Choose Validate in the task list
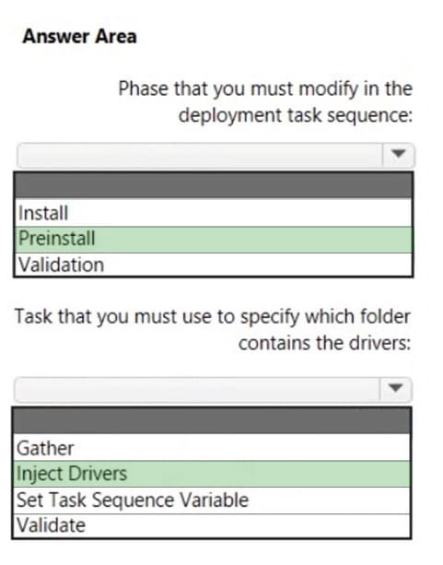Image resolution: width=443 pixels, height=565 pixels. (212, 525)
